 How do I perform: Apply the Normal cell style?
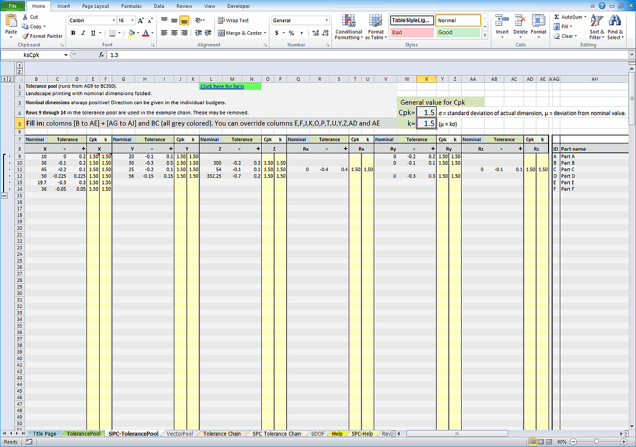pos(458,20)
